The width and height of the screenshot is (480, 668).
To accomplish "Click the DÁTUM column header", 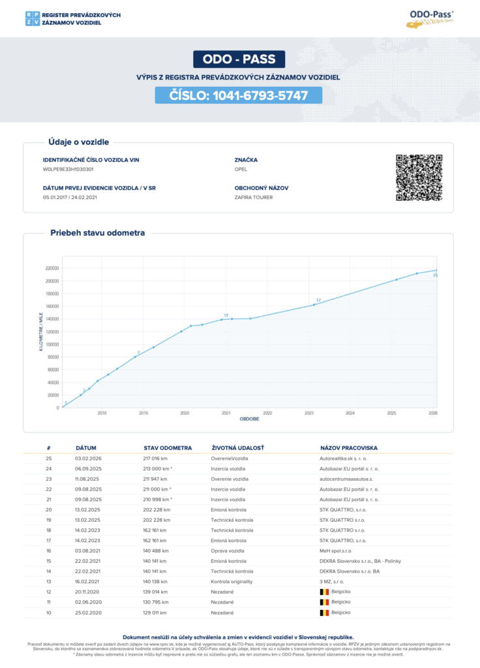I will click(x=86, y=448).
